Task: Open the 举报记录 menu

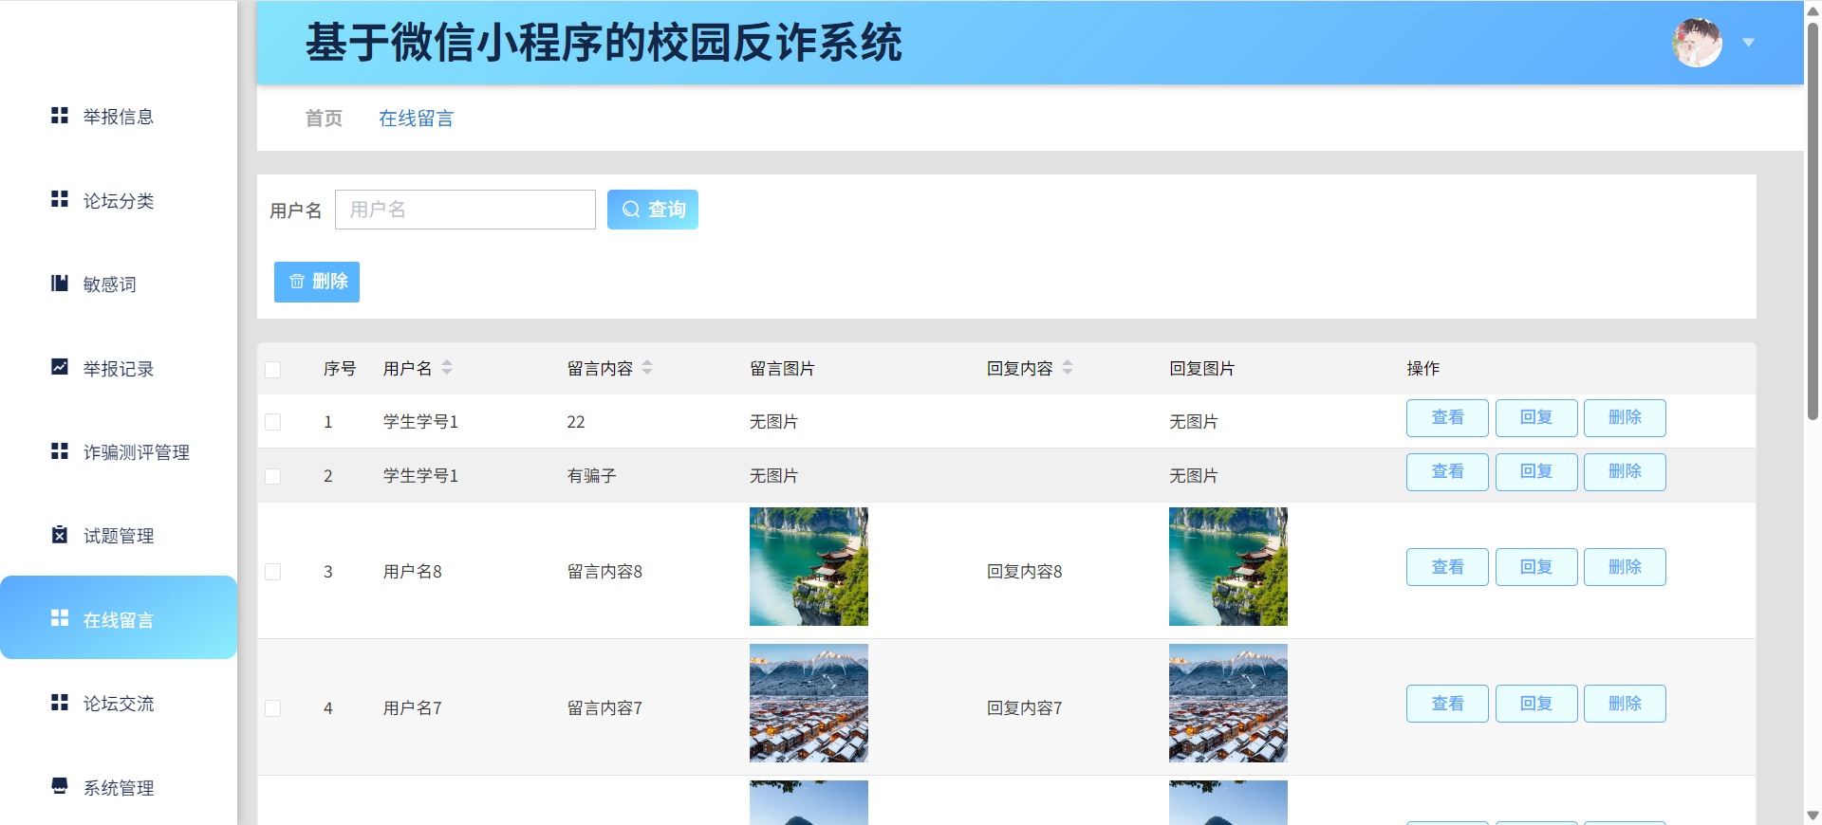Action: [119, 368]
